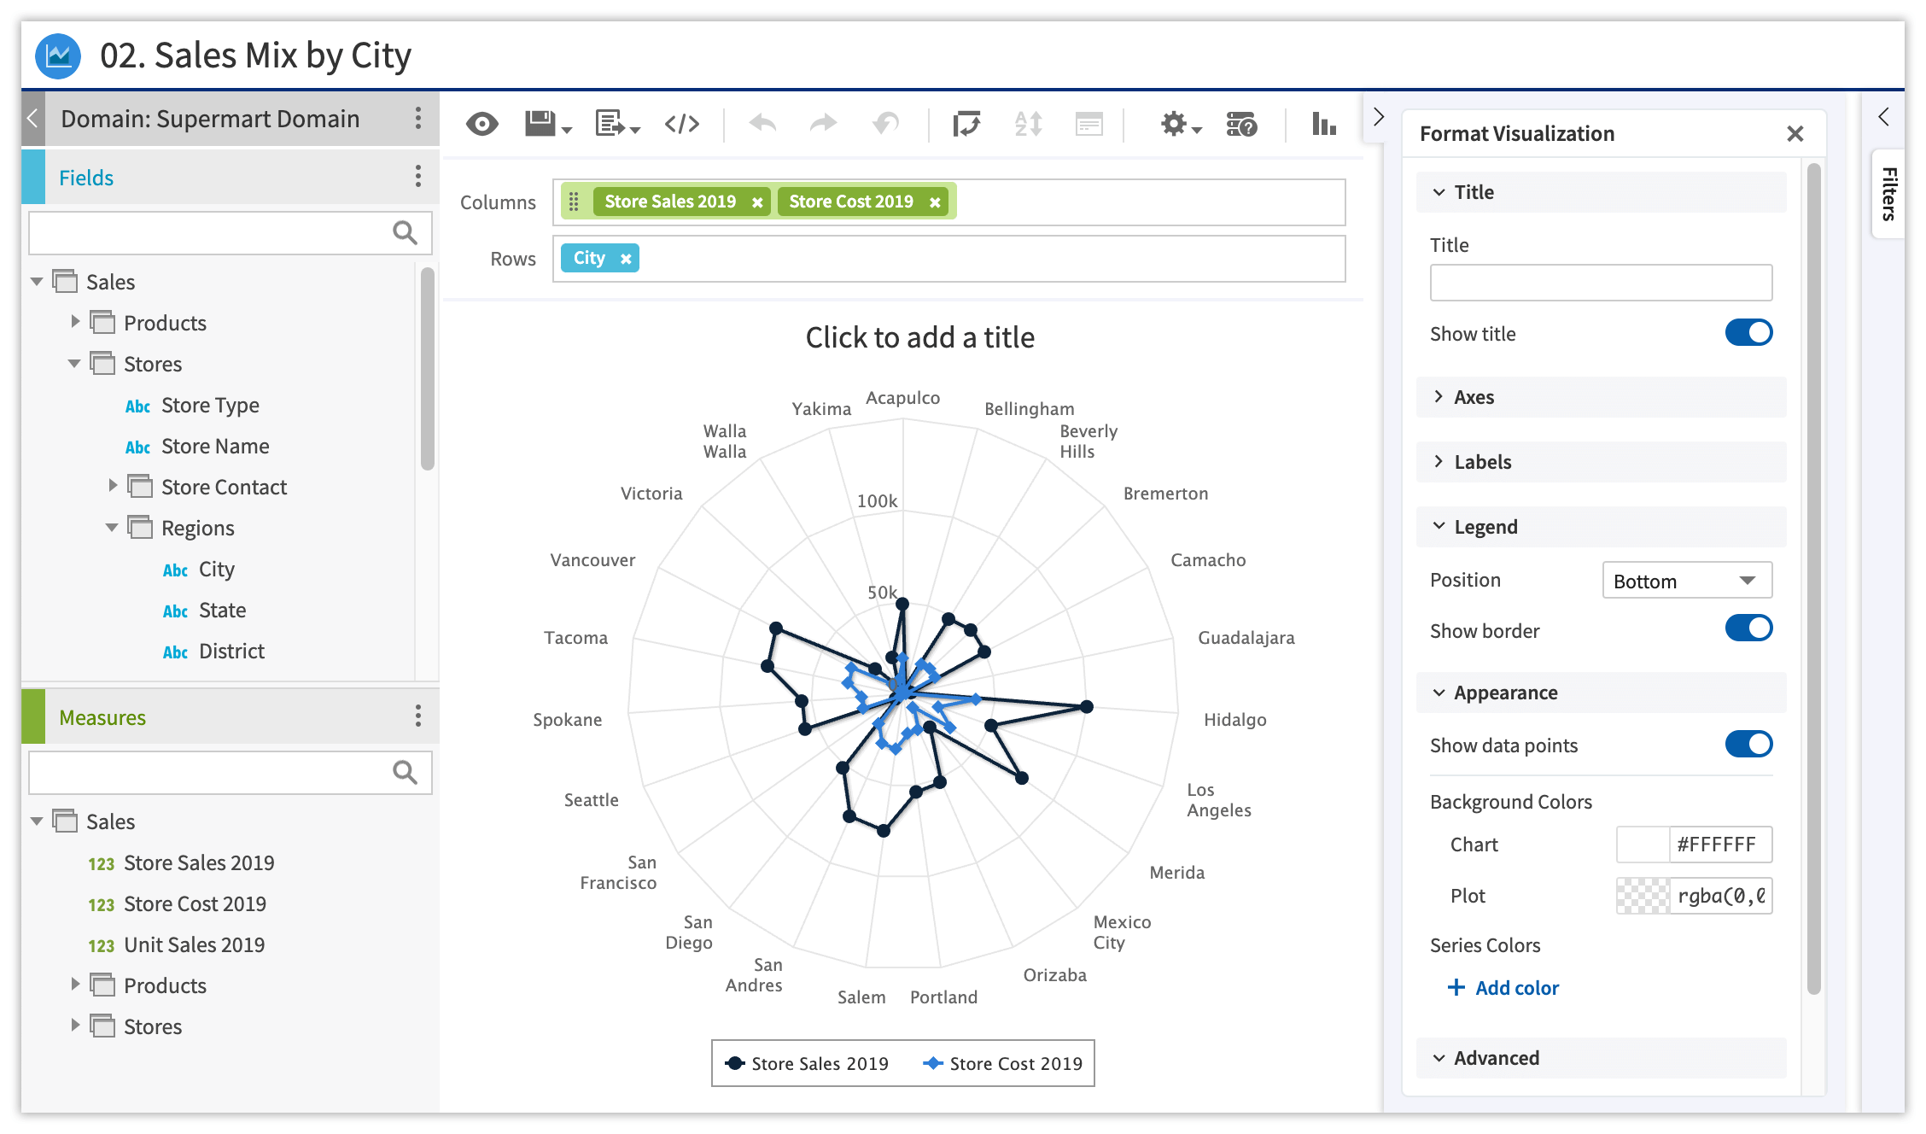Click the switch group pivot icon
Image resolution: width=1926 pixels, height=1134 pixels.
[x=966, y=125]
